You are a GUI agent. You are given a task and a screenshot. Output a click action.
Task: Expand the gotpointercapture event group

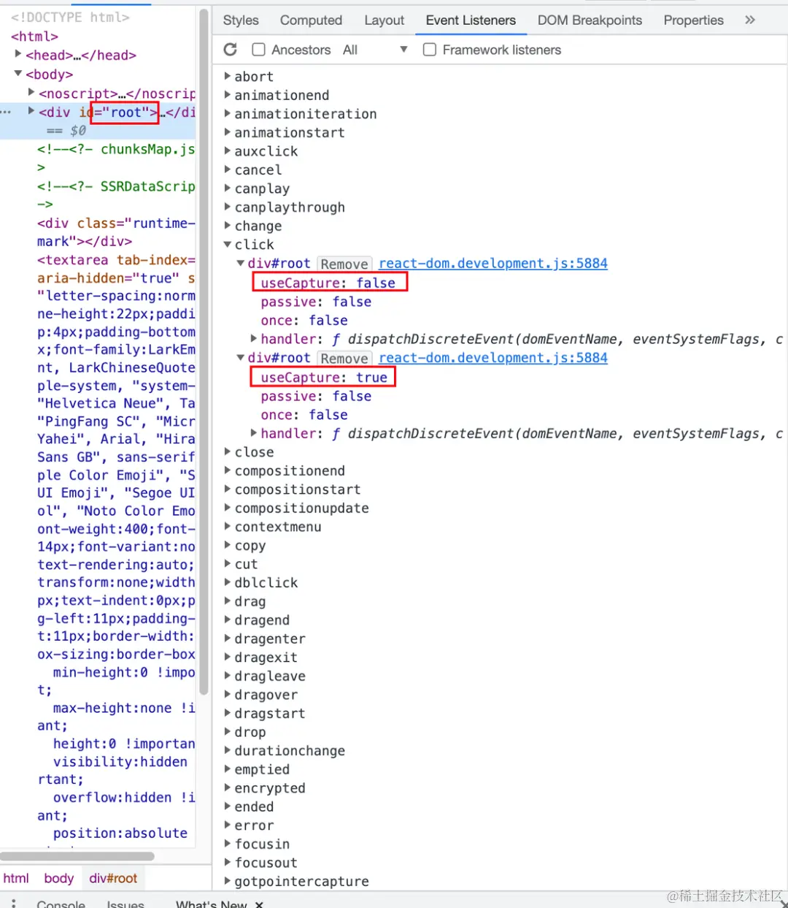click(x=228, y=881)
